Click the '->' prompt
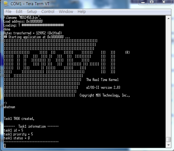This screenshot has height=151, width=174. (x=5, y=103)
